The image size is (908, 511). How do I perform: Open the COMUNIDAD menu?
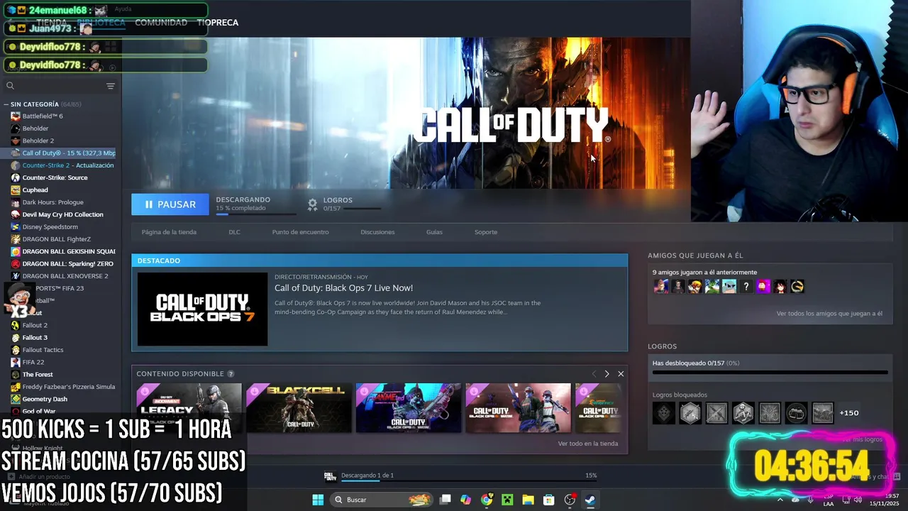(161, 23)
